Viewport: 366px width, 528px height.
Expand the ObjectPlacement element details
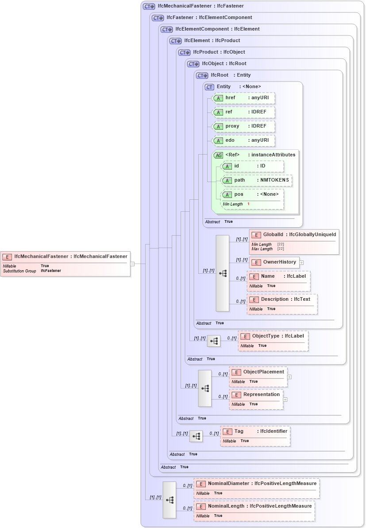[289, 377]
